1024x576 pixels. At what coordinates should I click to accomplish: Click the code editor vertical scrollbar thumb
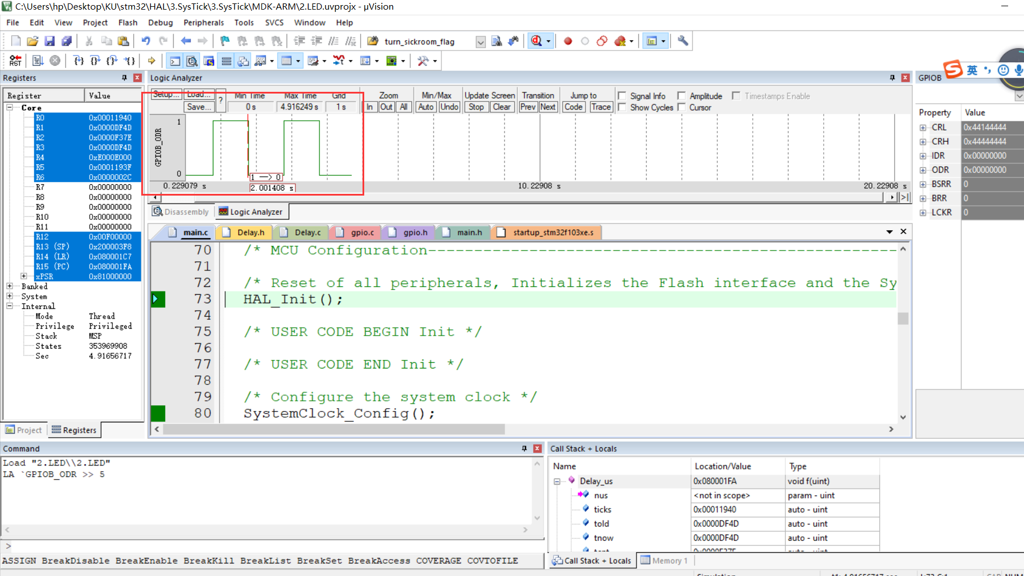click(x=903, y=319)
